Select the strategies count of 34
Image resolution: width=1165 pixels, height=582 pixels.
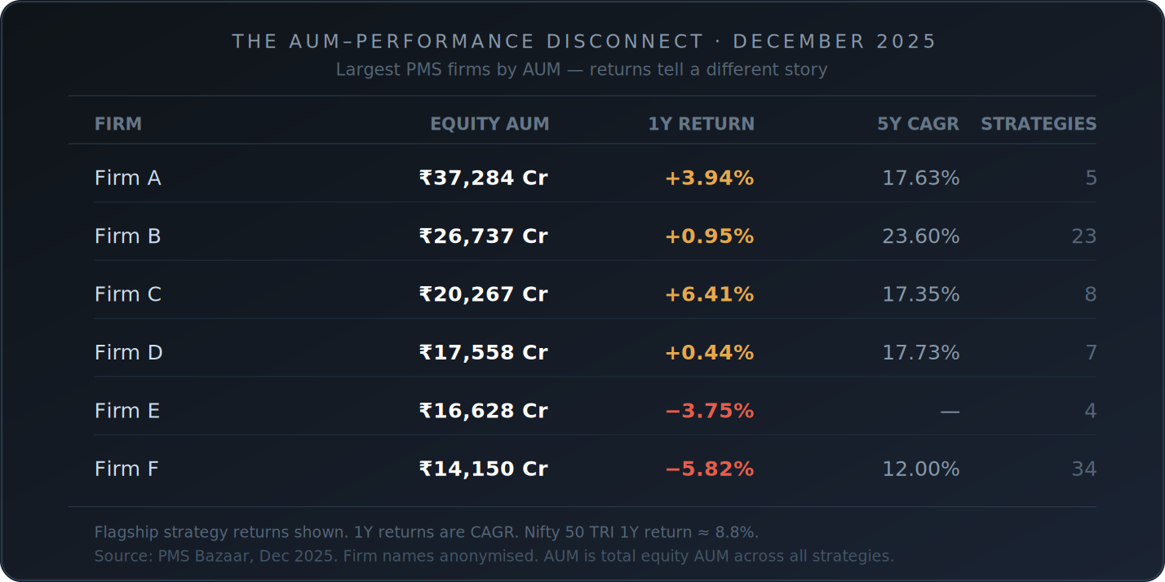click(1083, 470)
